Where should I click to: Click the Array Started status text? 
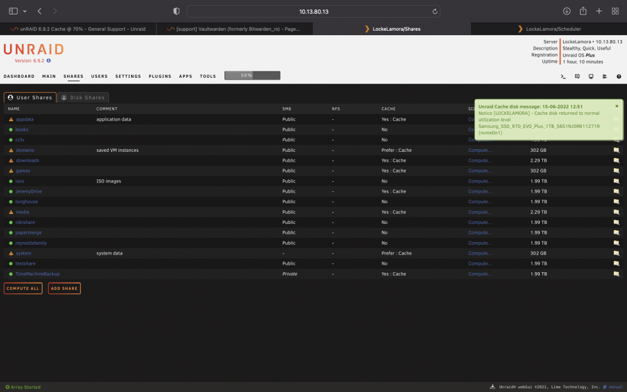[x=26, y=387]
